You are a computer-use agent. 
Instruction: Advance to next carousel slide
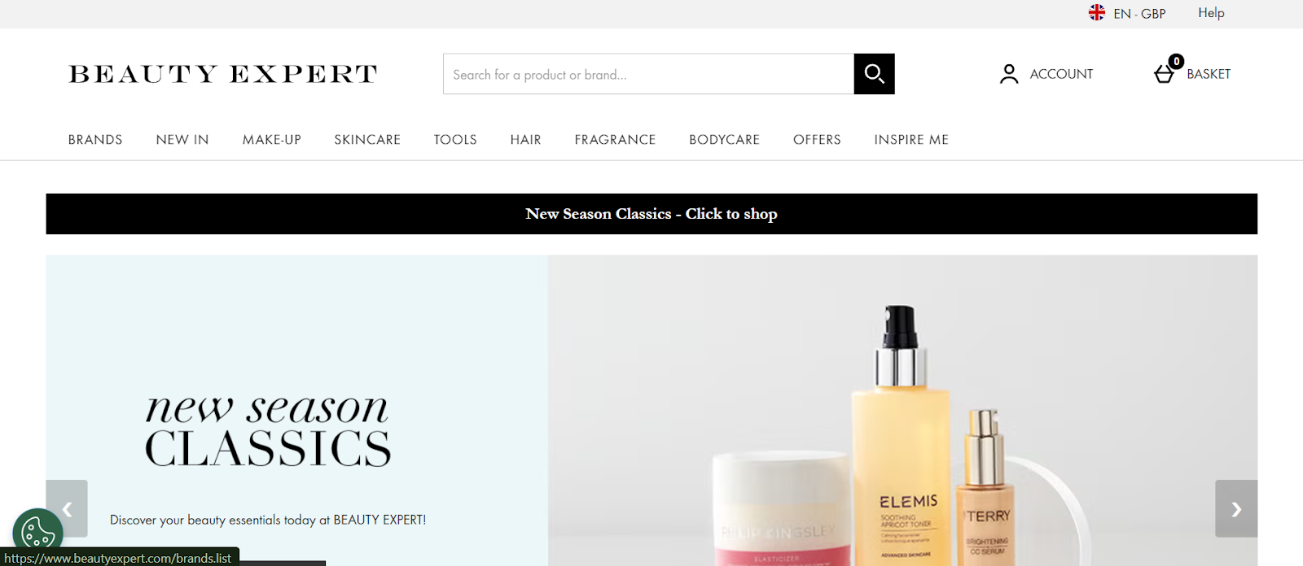coord(1236,508)
